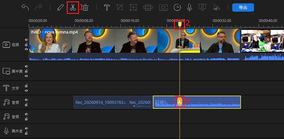Screen dimensions: 284x139
Task: Set clip duration with clock icon
Action: point(177,7)
